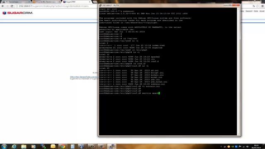
Task: Open the taskbar clock showing 00:14
Action: (256, 147)
